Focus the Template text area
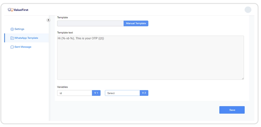 (x=150, y=58)
